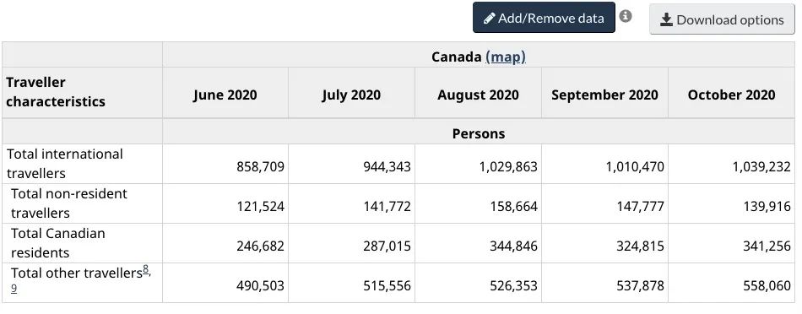802x314 pixels.
Task: Select the October 2020 column header
Action: point(731,95)
